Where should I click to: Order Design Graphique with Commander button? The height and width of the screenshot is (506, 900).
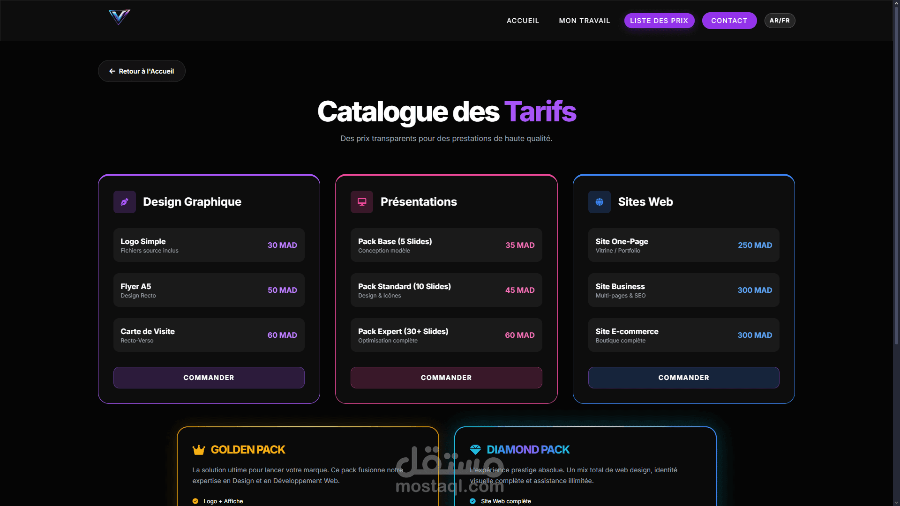coord(209,378)
